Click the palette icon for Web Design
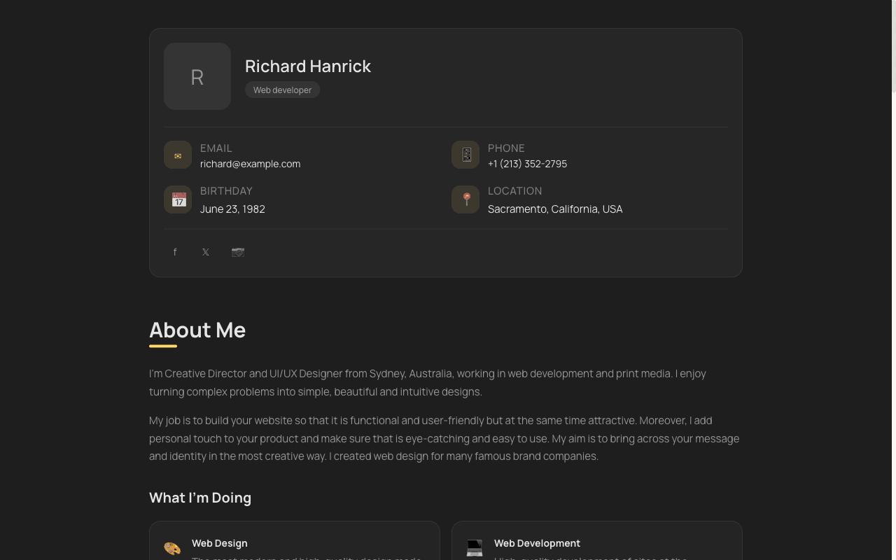 tap(172, 548)
